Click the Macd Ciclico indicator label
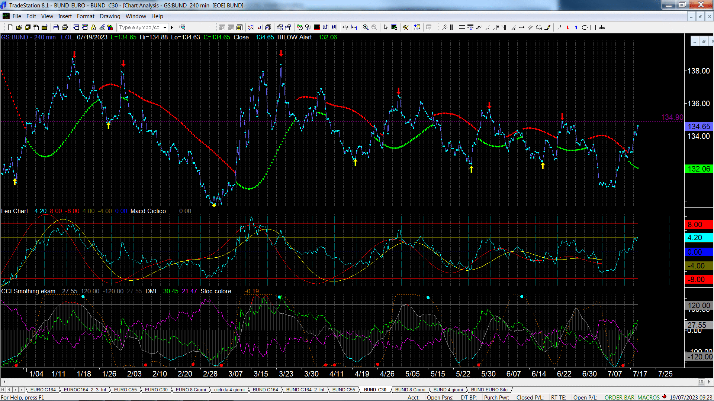This screenshot has height=401, width=714. pyautogui.click(x=148, y=211)
